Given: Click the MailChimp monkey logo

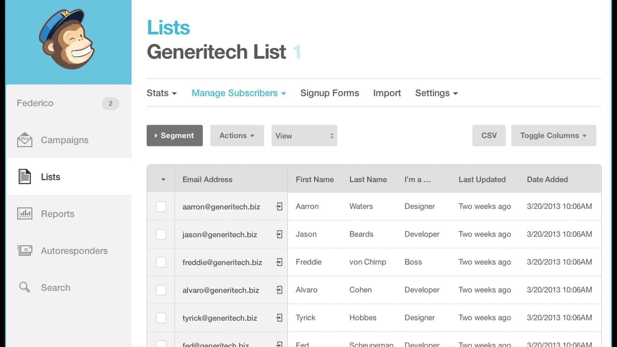Looking at the screenshot, I should click(x=67, y=39).
